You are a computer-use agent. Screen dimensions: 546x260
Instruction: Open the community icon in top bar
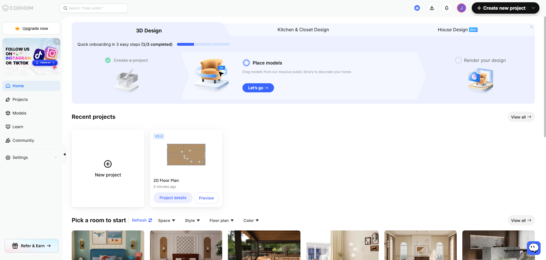pos(417,8)
